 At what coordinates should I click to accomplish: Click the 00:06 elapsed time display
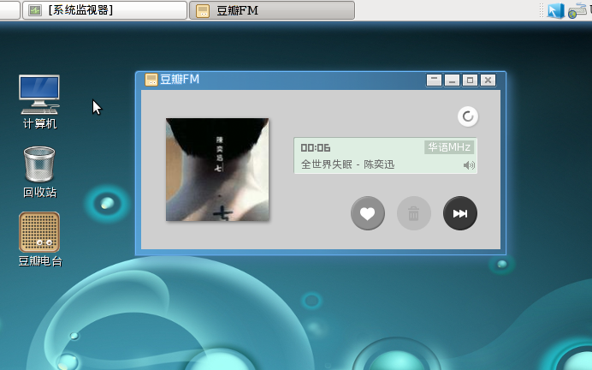click(316, 147)
